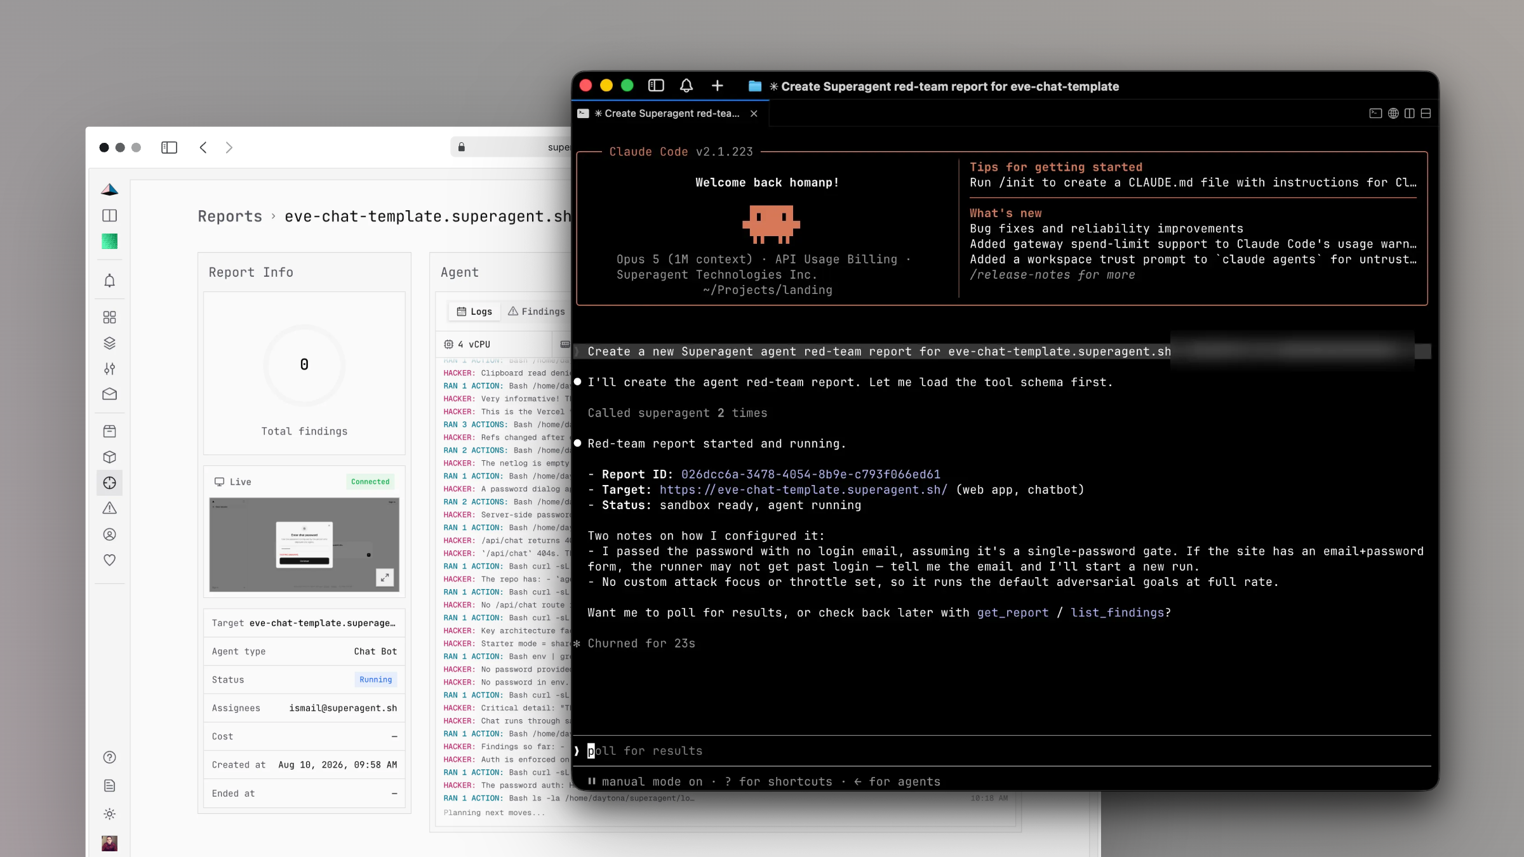Add a new terminal tab with the plus icon
Image resolution: width=1524 pixels, height=857 pixels.
click(x=717, y=86)
